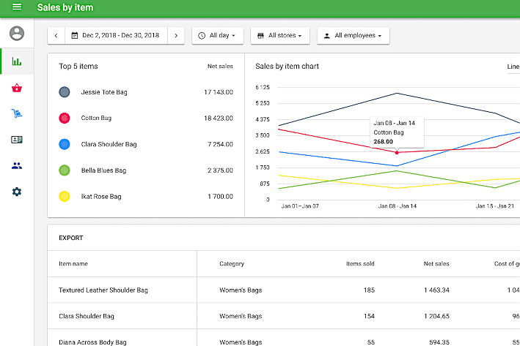Screen dimensions: 520x346
Task: Open the Items shopping basket icon
Action: point(17,89)
